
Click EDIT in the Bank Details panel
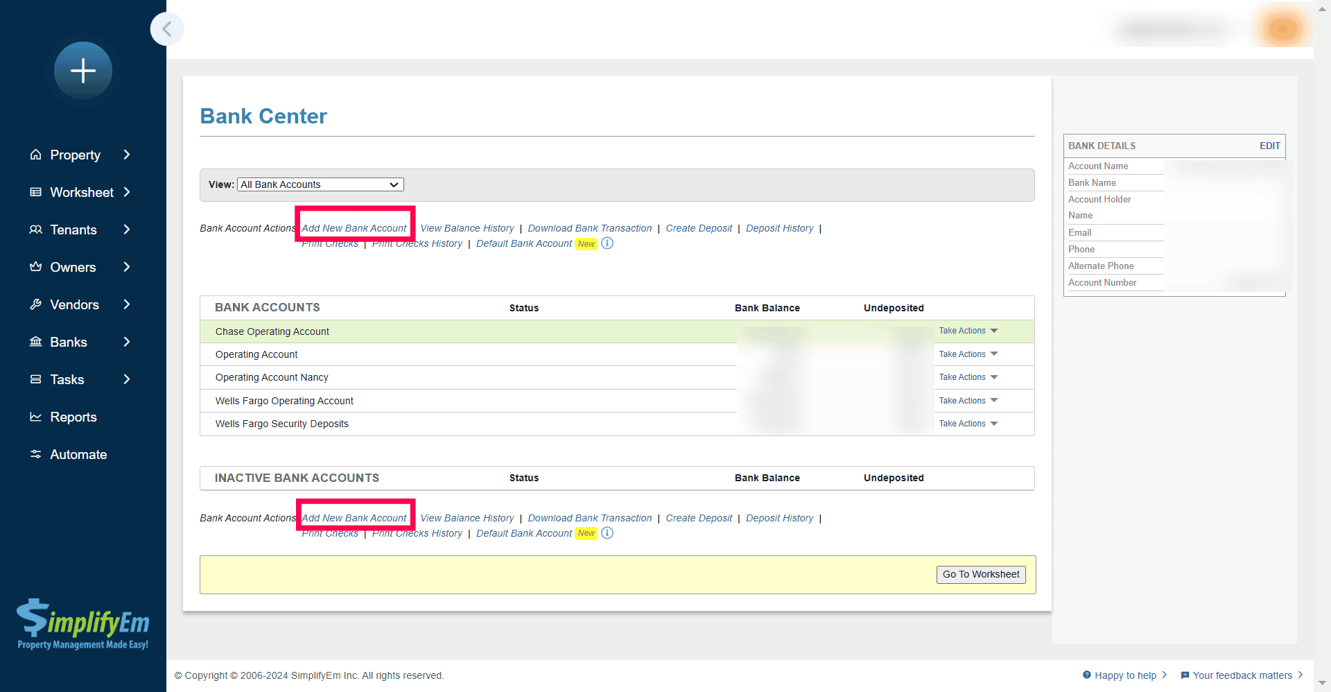coord(1269,146)
